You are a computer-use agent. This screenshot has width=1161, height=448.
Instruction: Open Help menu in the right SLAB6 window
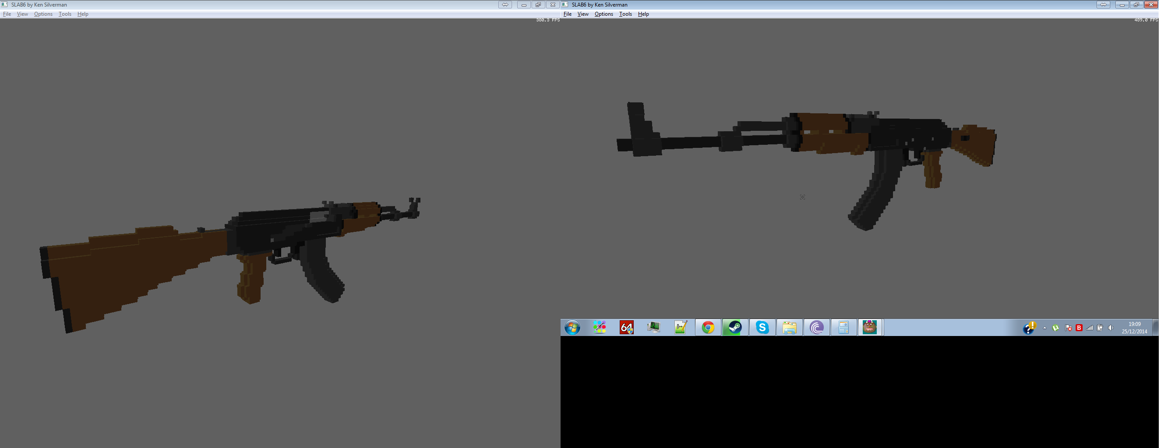(x=643, y=14)
